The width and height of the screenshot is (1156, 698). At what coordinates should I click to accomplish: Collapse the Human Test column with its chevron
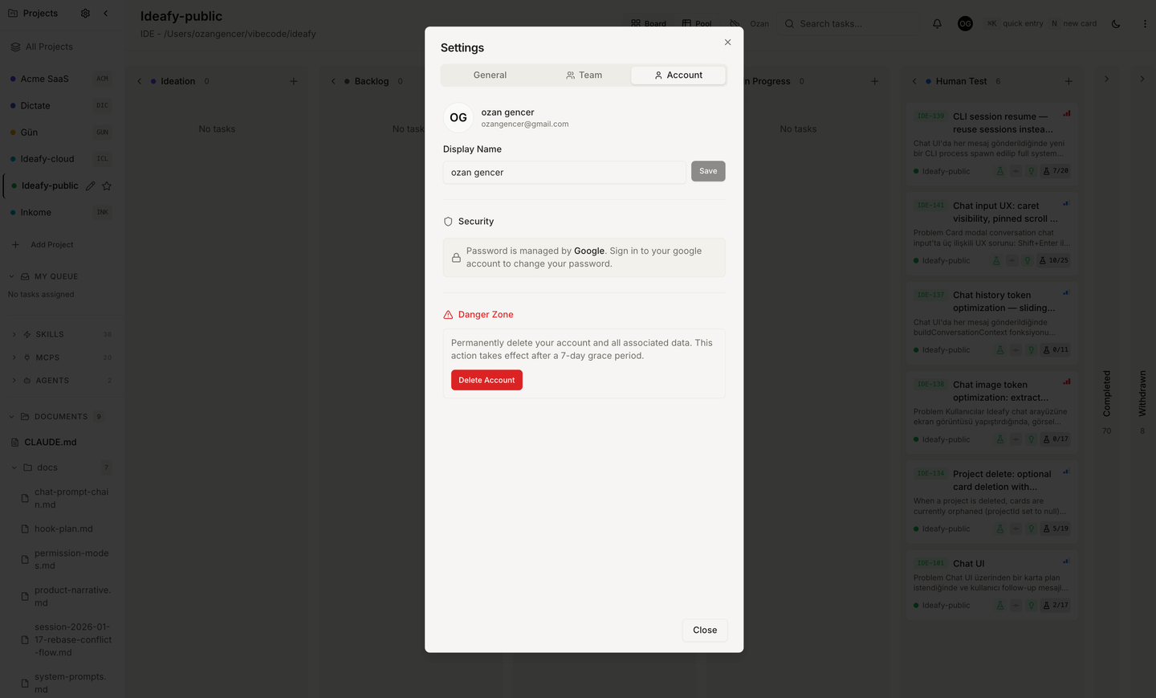click(914, 81)
